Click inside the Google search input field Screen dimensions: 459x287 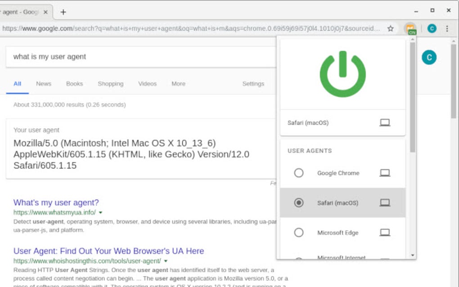click(135, 57)
